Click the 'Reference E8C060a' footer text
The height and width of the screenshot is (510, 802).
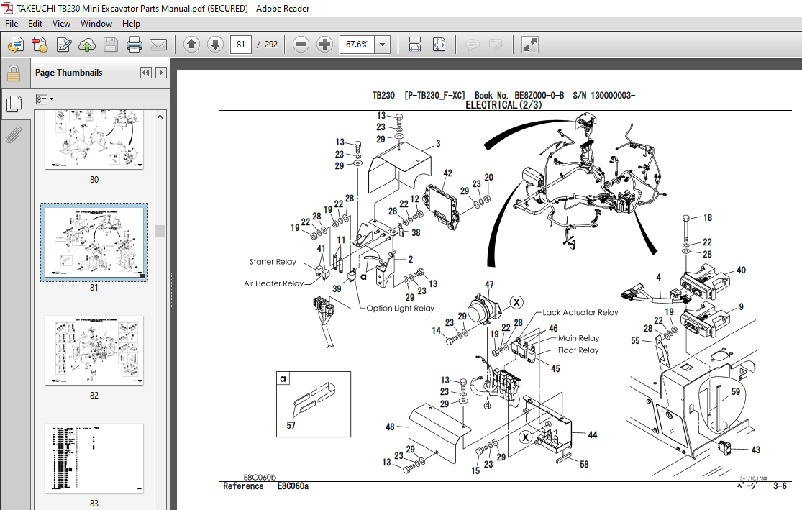click(x=265, y=486)
